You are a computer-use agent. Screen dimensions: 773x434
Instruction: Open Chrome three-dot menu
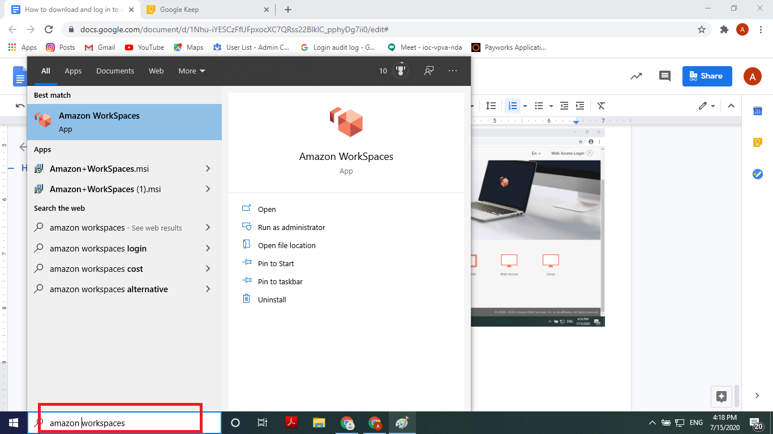(x=761, y=29)
